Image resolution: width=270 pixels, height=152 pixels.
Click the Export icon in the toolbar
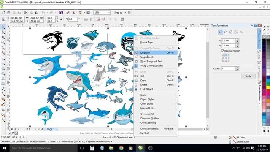(73, 13)
